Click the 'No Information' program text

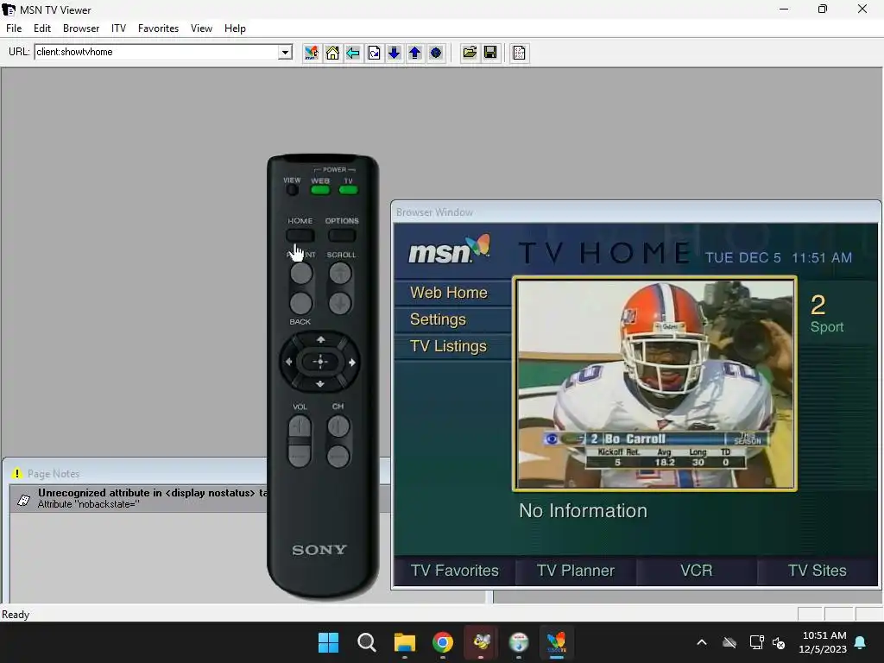tap(583, 511)
